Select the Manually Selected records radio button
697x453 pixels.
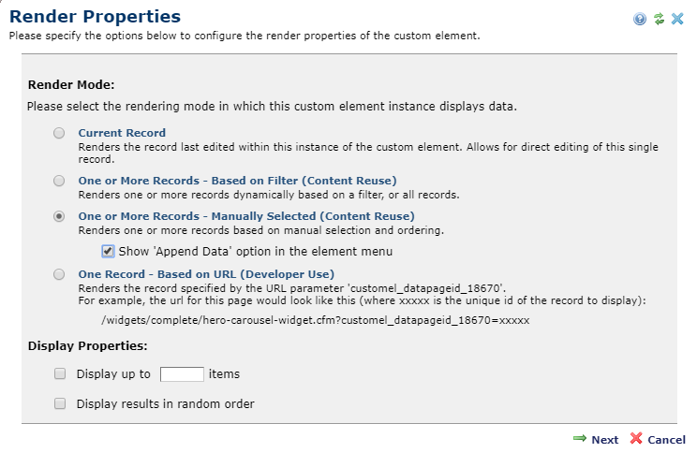tap(59, 216)
